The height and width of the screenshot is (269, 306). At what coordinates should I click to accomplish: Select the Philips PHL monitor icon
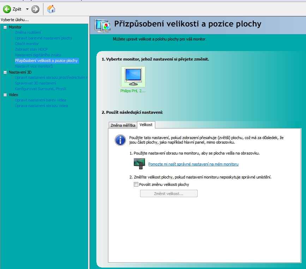point(133,77)
